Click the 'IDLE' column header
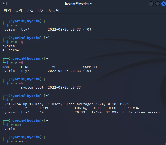The height and width of the screenshot is (145, 166). tap(97, 108)
